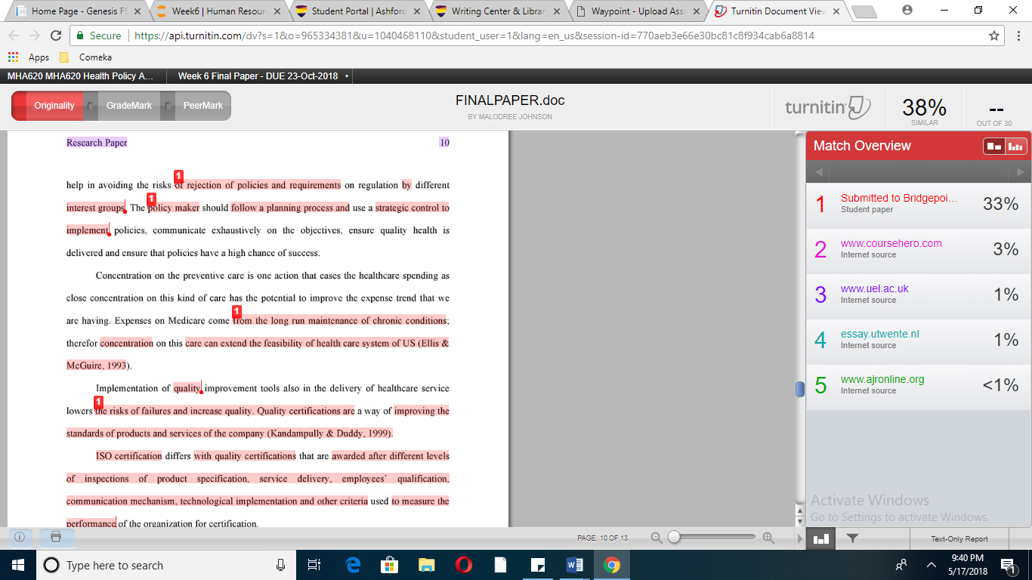Open a new Chrome tab
Viewport: 1032px width, 580px height.
click(x=864, y=12)
